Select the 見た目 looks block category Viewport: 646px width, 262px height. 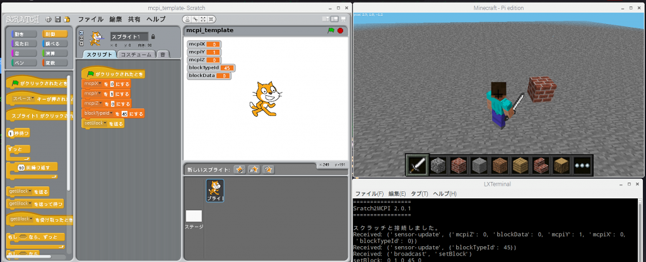click(x=25, y=43)
